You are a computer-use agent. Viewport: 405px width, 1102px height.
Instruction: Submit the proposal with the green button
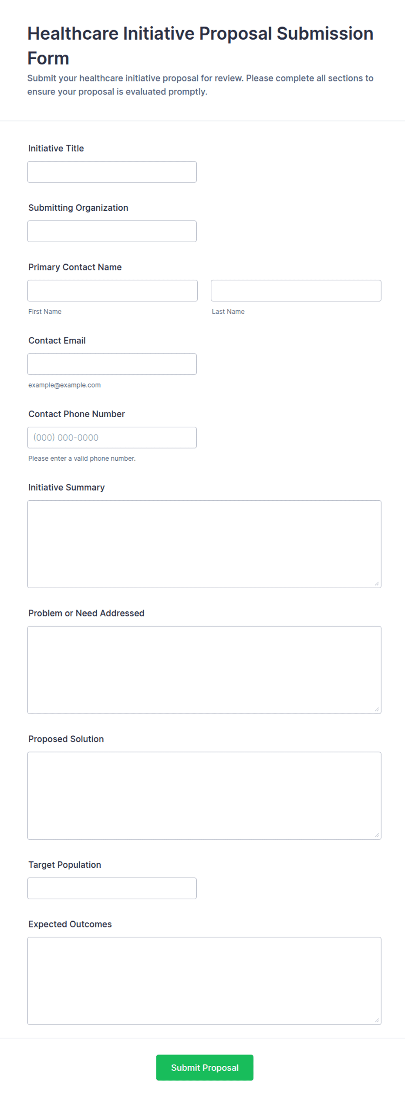[205, 1068]
